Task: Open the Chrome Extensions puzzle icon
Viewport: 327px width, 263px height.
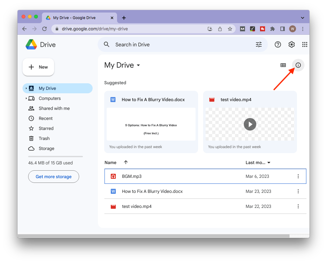Action: (272, 29)
